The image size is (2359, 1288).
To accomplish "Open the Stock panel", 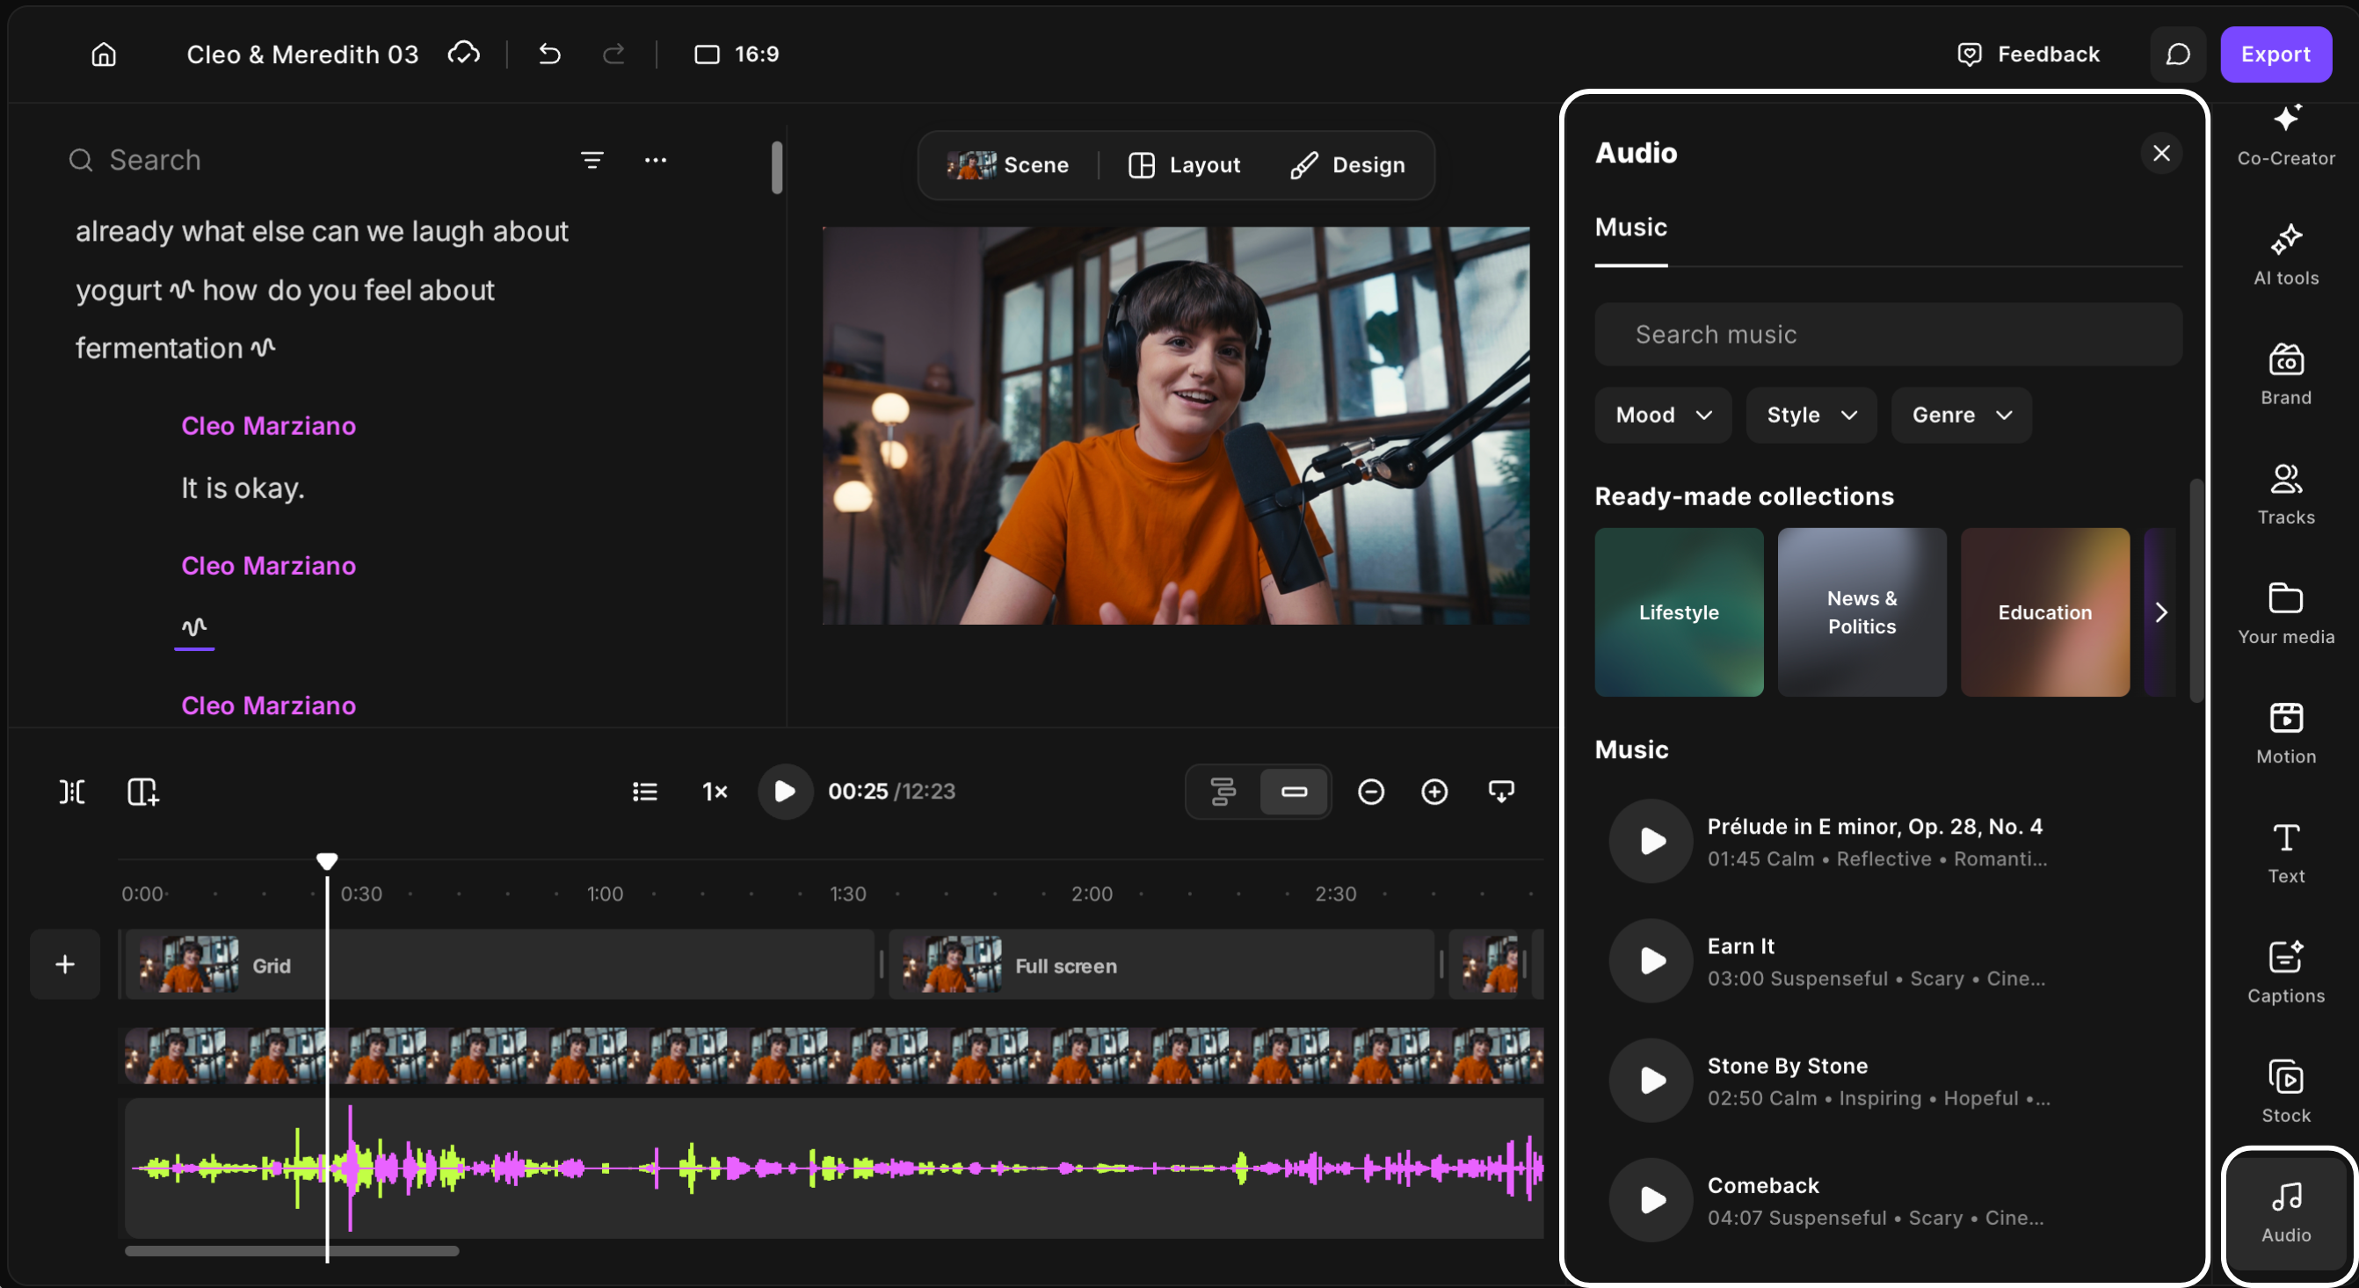I will click(2286, 1092).
